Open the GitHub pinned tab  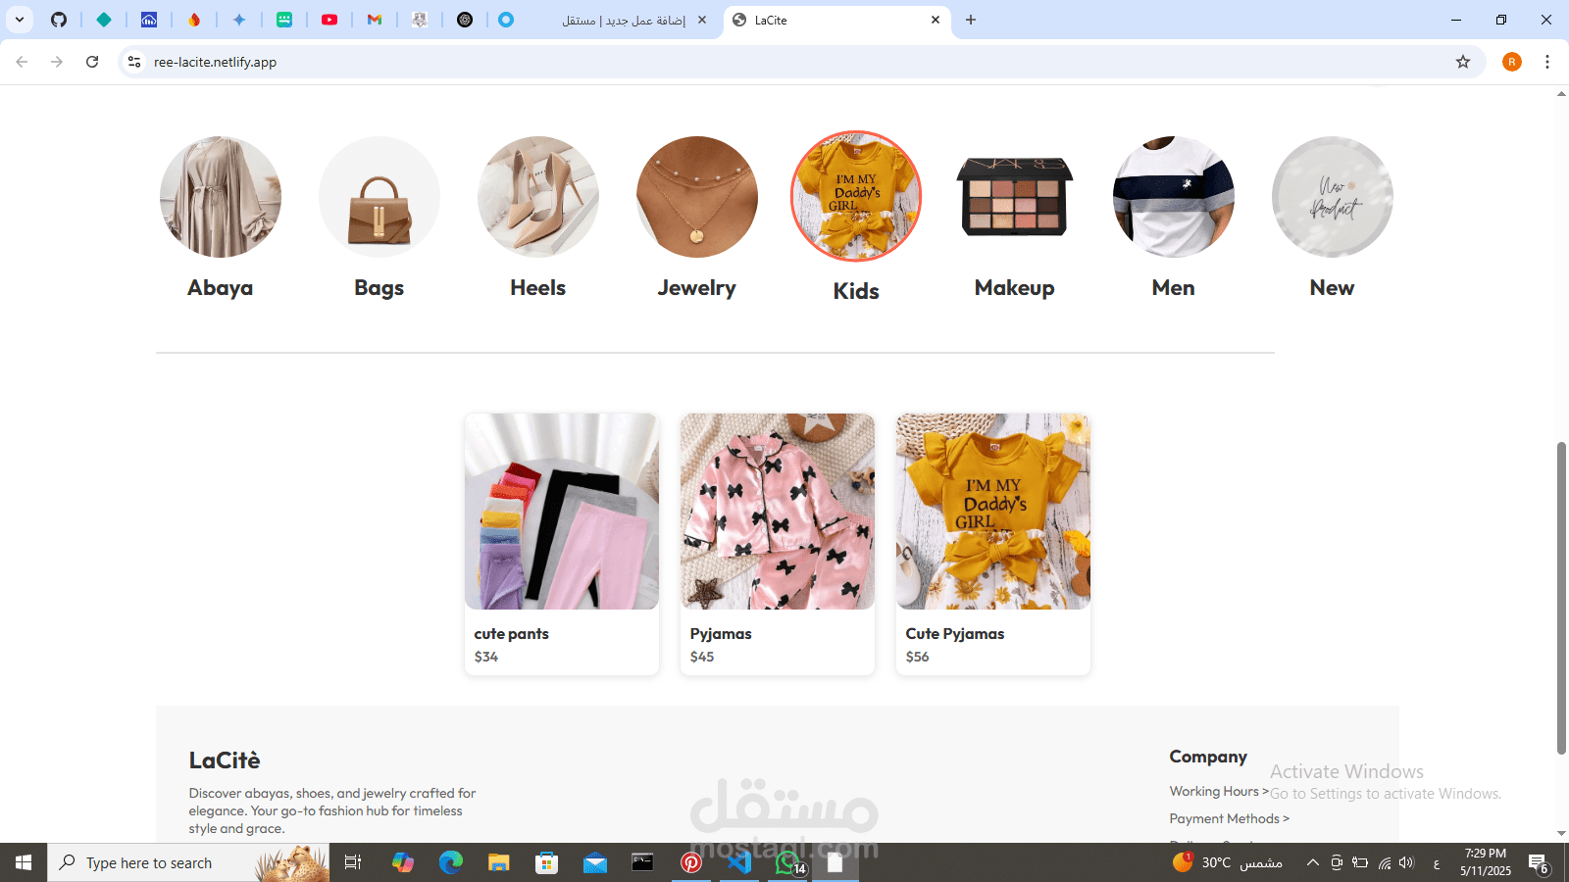coord(59,20)
